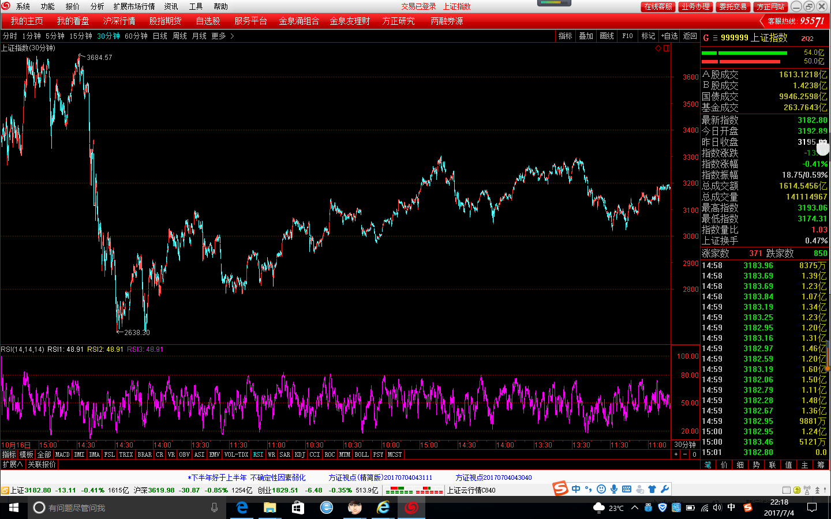Click the 0 reset button beside zoom
The width and height of the screenshot is (831, 519).
(x=695, y=454)
